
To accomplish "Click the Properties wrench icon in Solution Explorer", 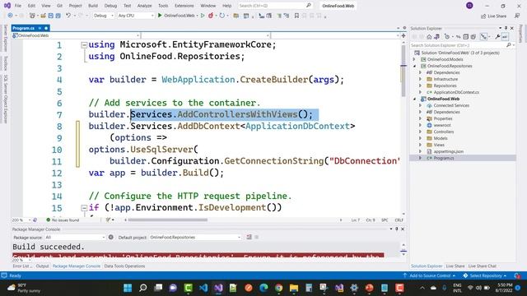I will click(497, 37).
